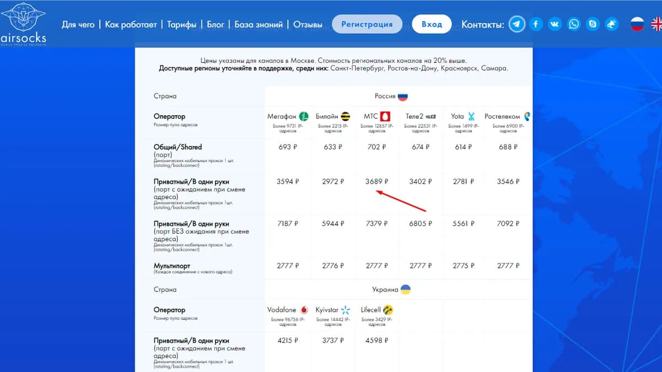Screen dimensions: 662x372
Task: Click the Мультипорт row label
Action: tap(172, 266)
